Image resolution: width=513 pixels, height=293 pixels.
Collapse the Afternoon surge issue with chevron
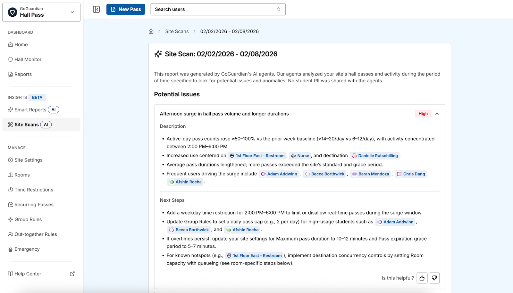(437, 114)
